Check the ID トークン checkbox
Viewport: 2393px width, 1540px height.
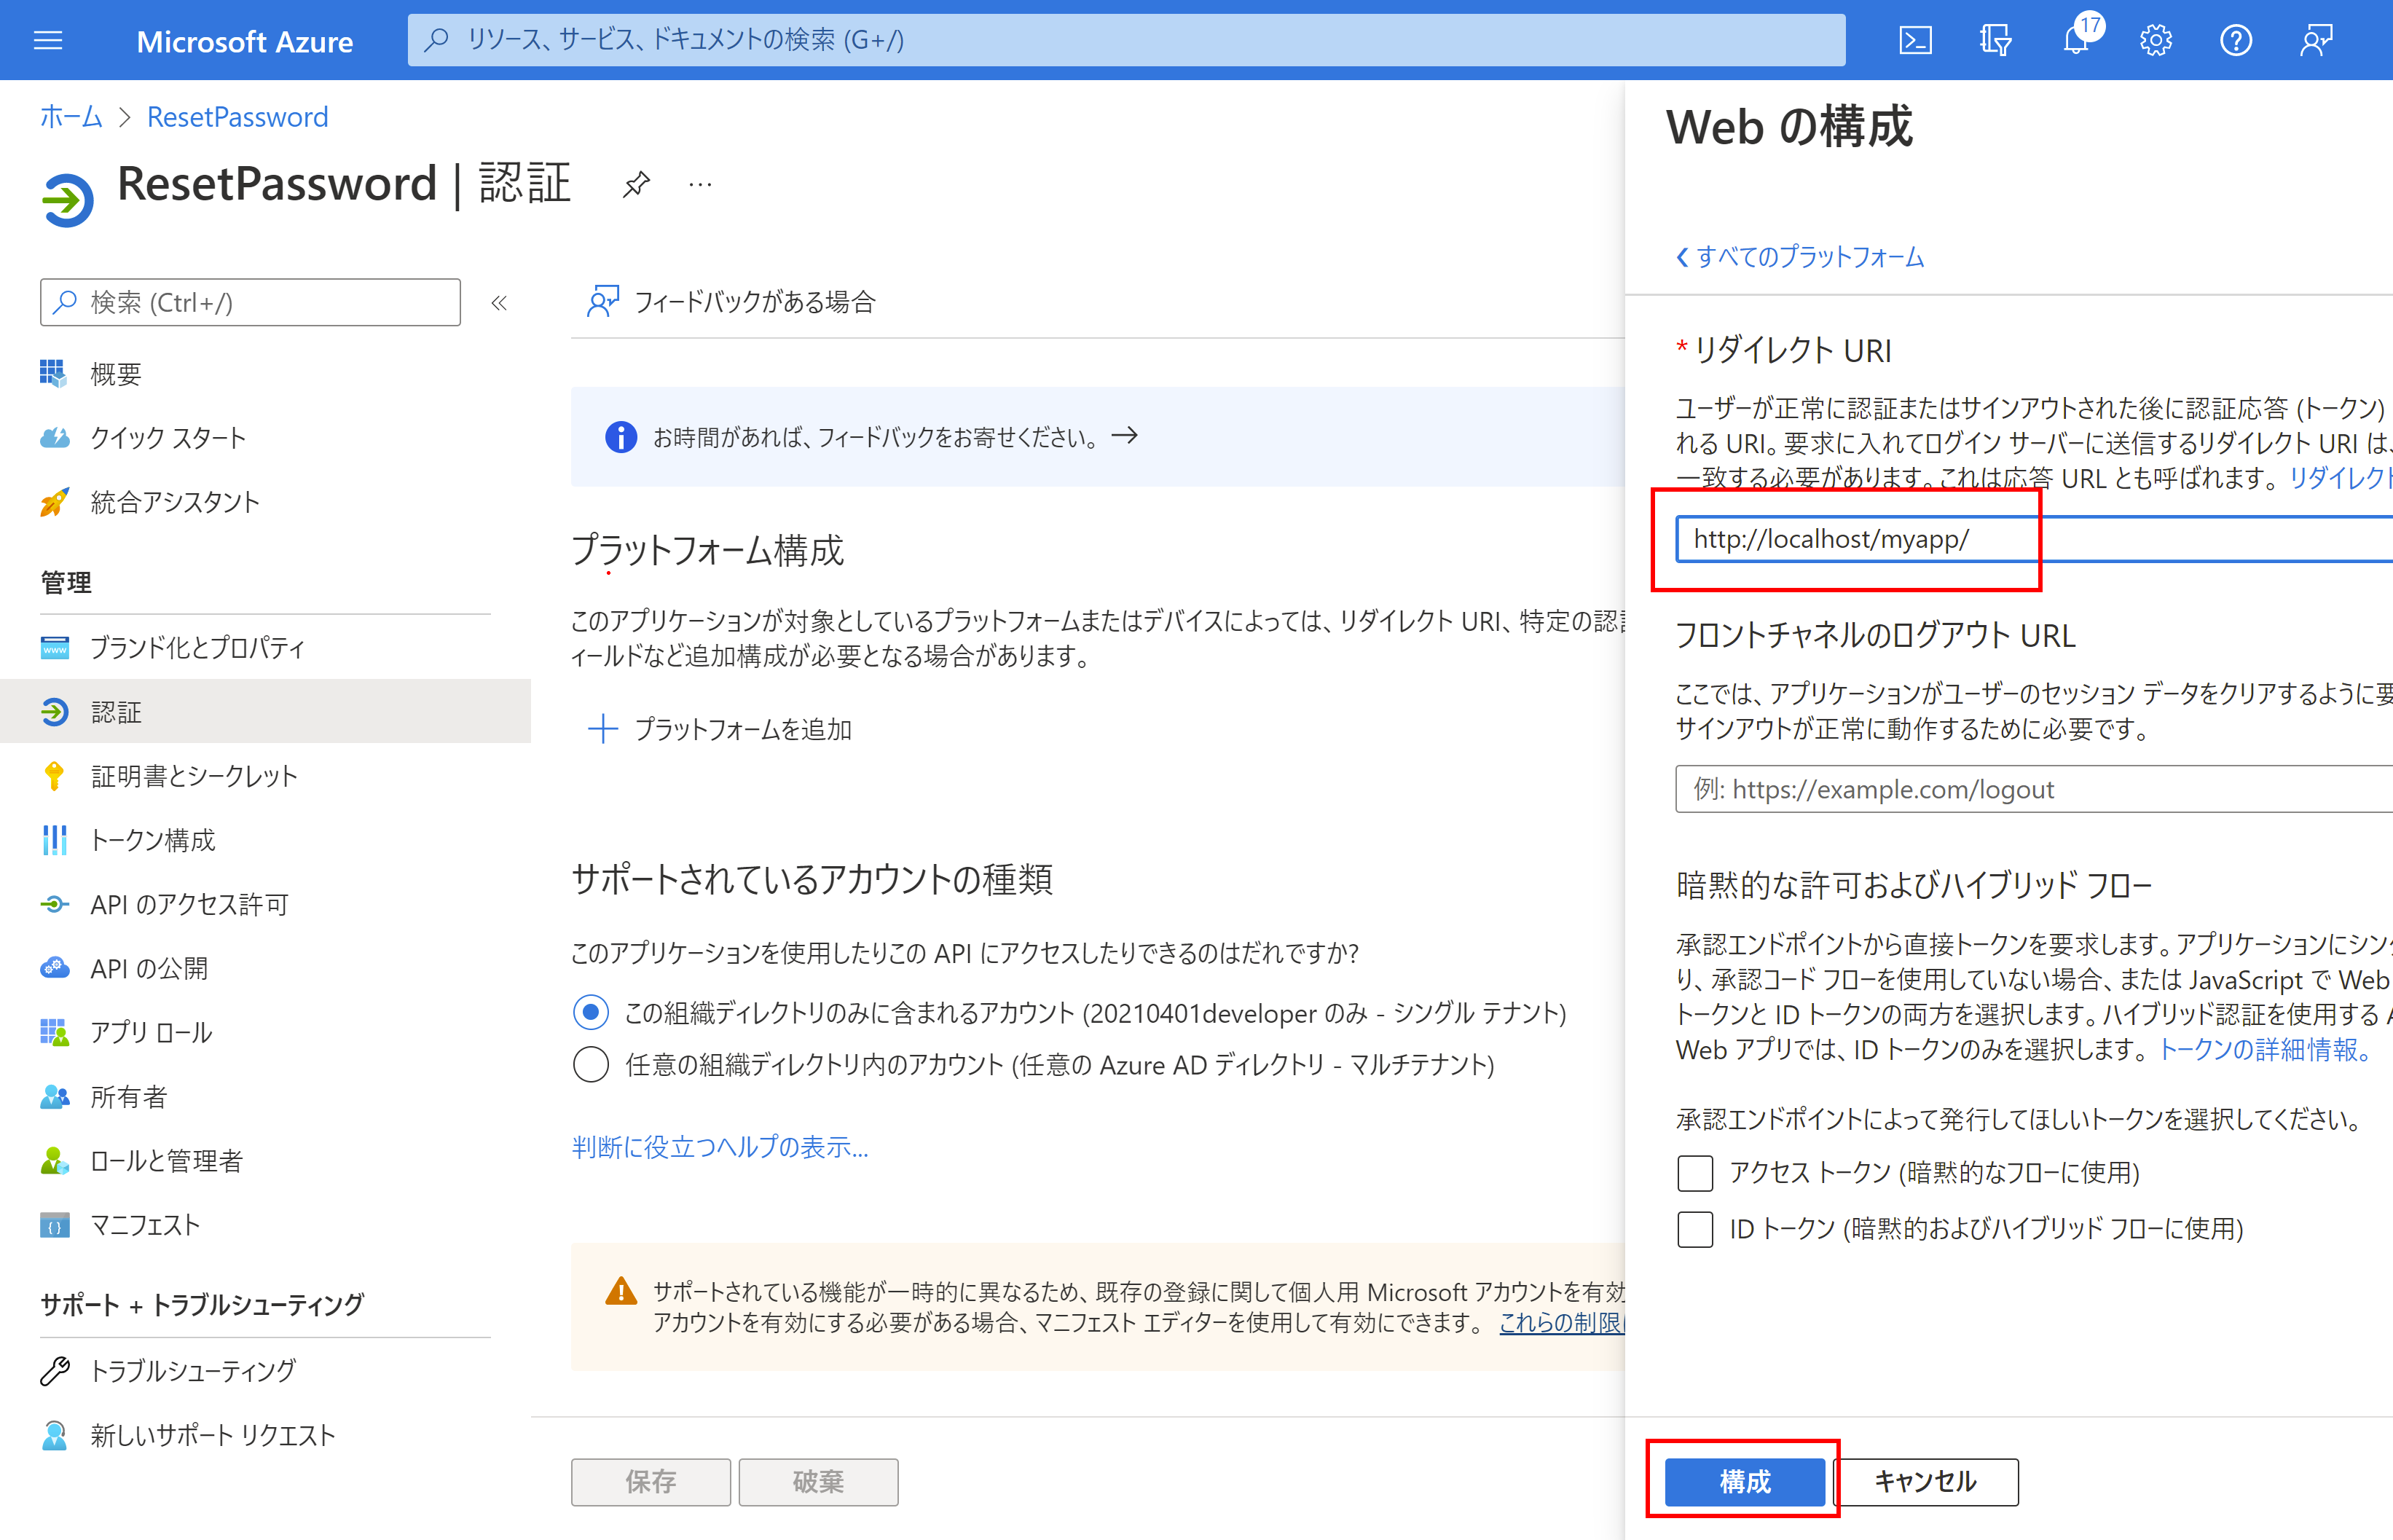(1695, 1229)
